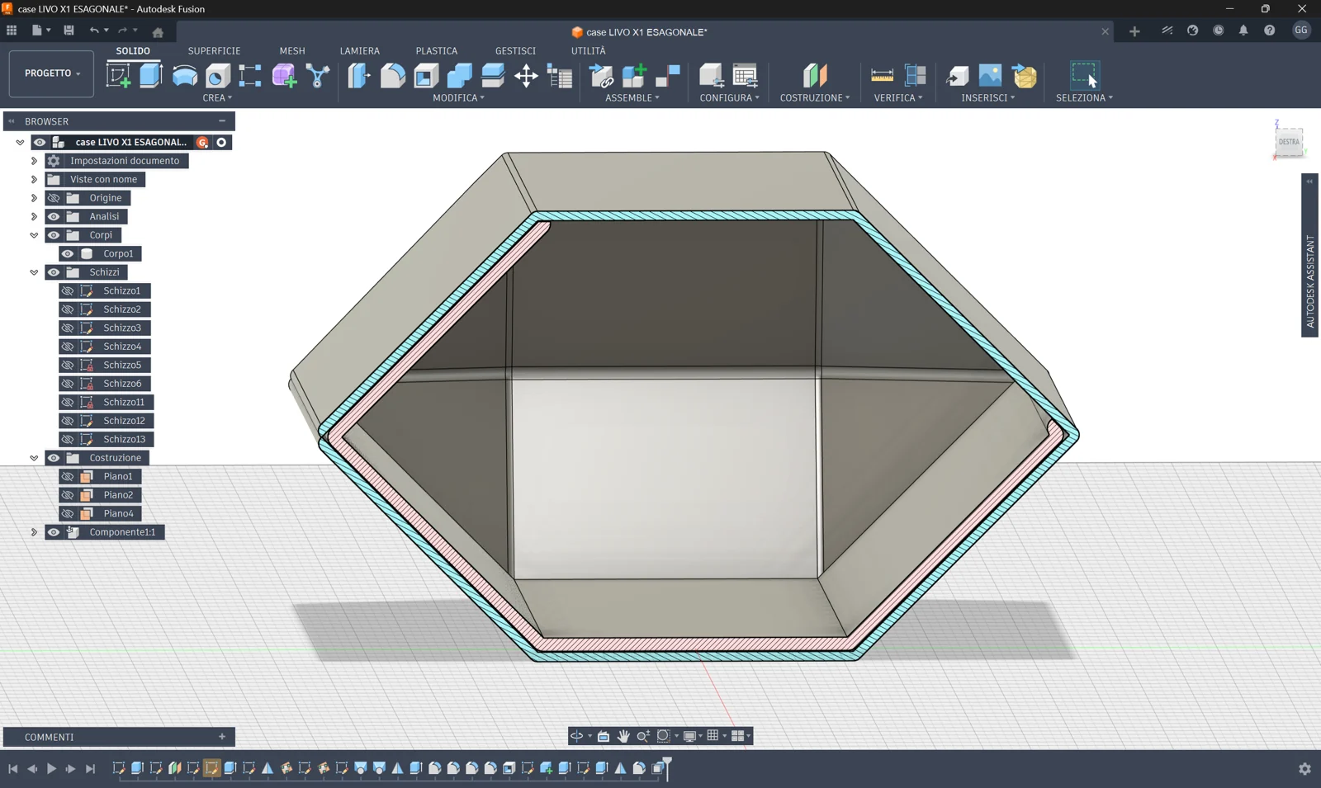Open the CREA dropdown menu
The width and height of the screenshot is (1321, 788).
[217, 97]
